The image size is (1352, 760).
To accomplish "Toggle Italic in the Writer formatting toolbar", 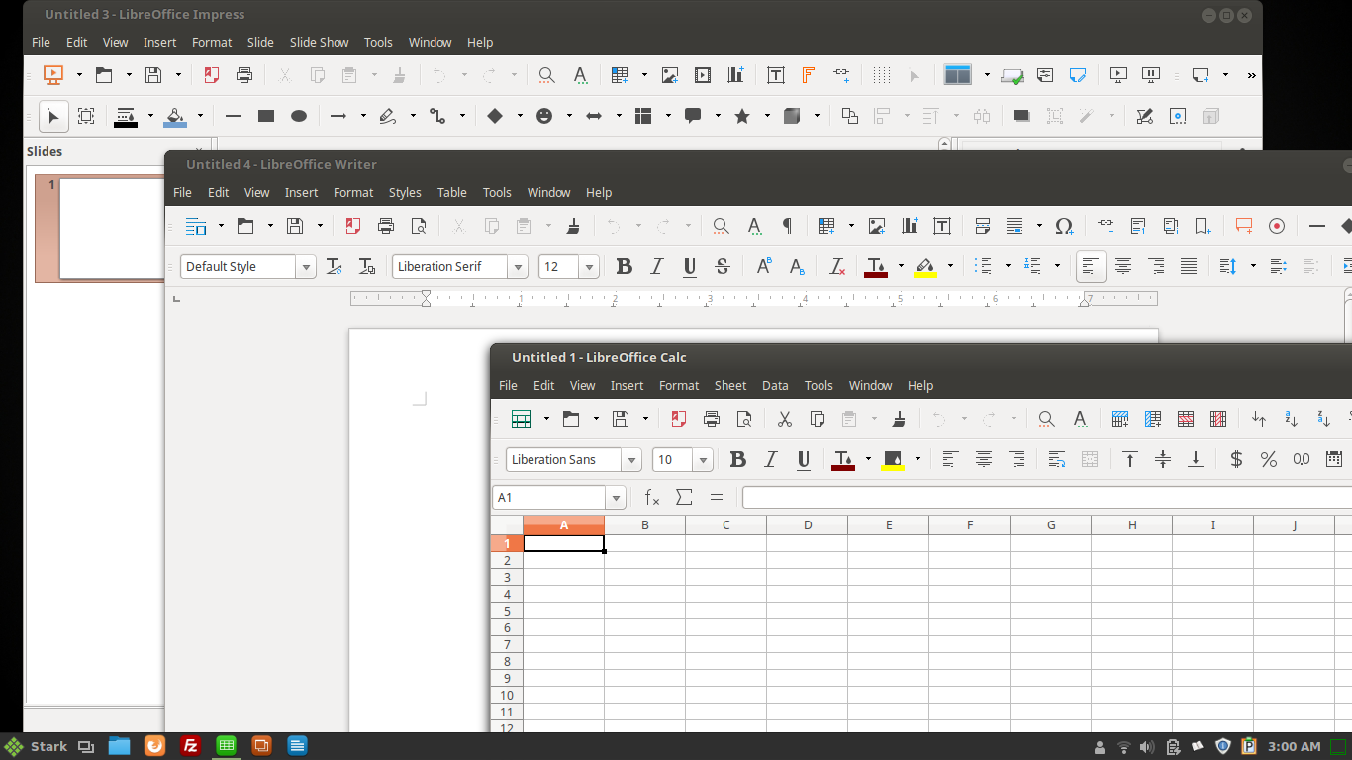I will (x=656, y=266).
